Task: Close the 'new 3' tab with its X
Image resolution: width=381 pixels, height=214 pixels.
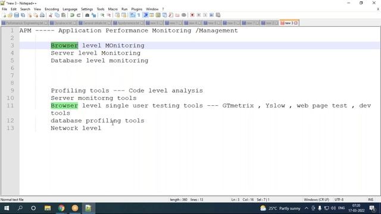Action: click(296, 23)
